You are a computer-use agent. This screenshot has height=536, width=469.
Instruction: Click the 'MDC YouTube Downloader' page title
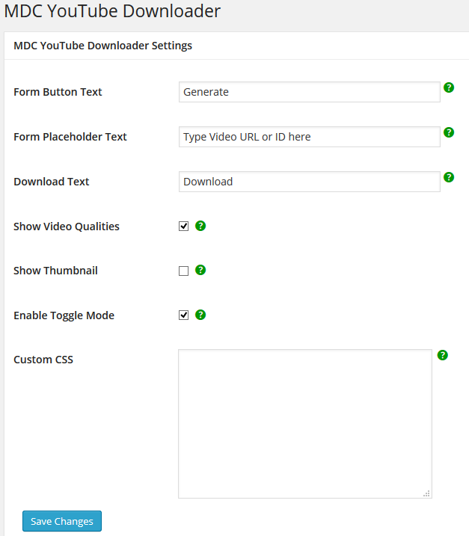(x=112, y=10)
